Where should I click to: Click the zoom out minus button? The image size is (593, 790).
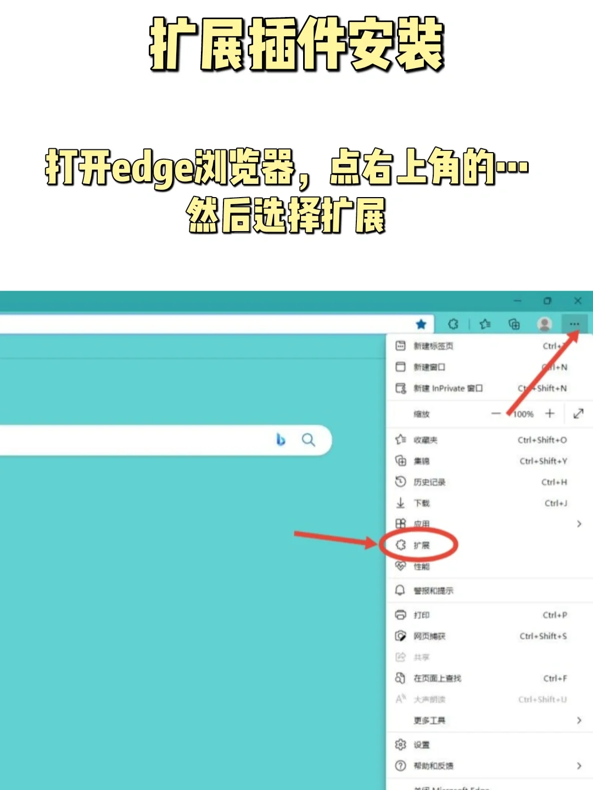pyautogui.click(x=496, y=414)
